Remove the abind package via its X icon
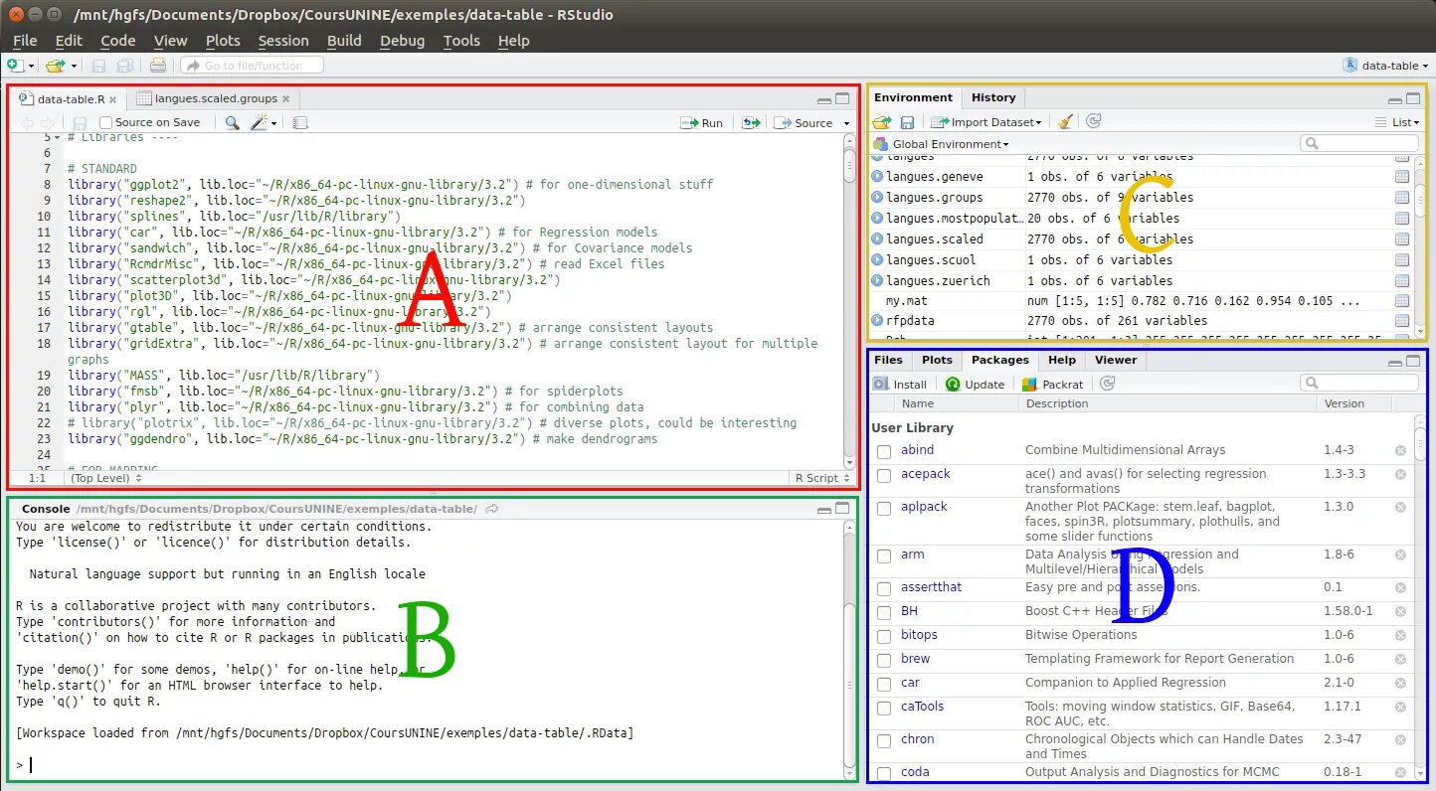The width and height of the screenshot is (1436, 791). click(x=1400, y=450)
